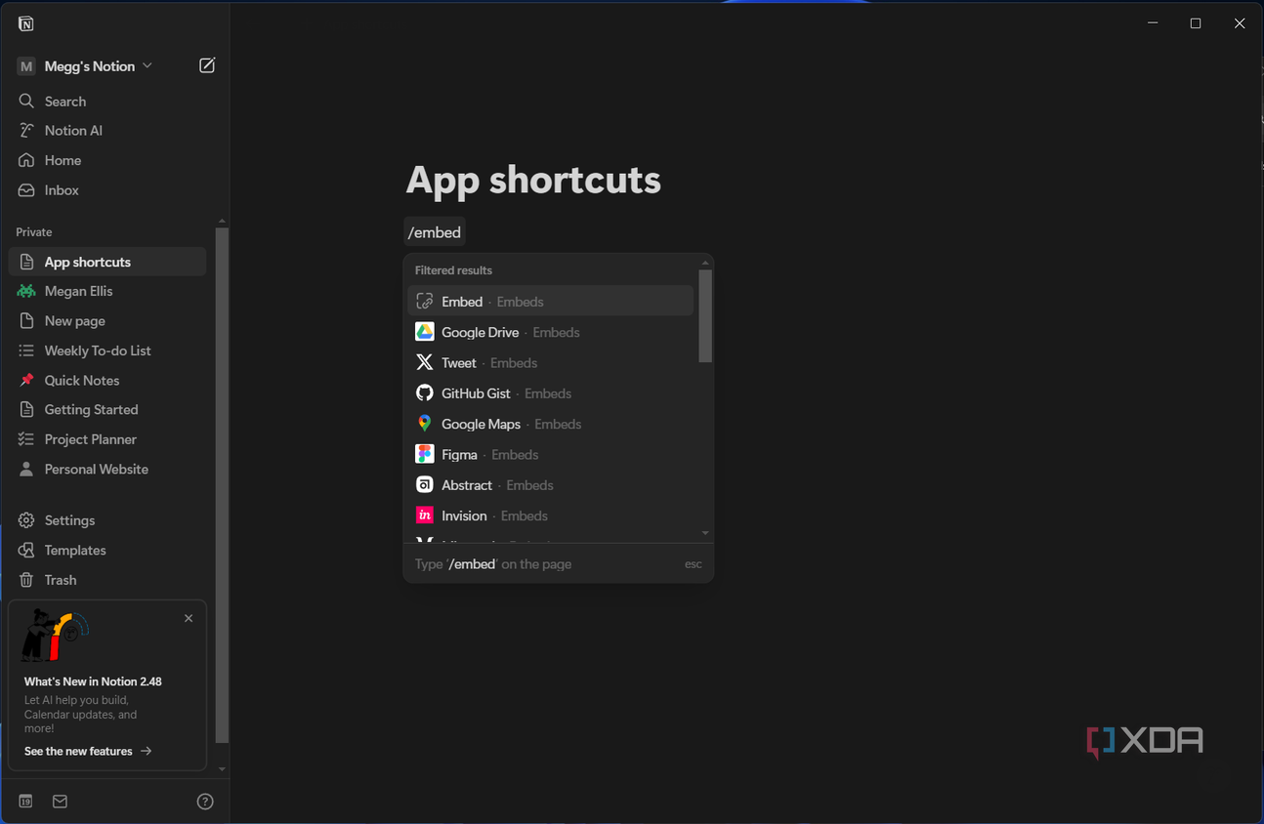Select the Embed option in results
This screenshot has width=1264, height=824.
click(550, 302)
